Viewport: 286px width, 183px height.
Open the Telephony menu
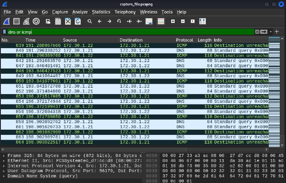click(125, 12)
